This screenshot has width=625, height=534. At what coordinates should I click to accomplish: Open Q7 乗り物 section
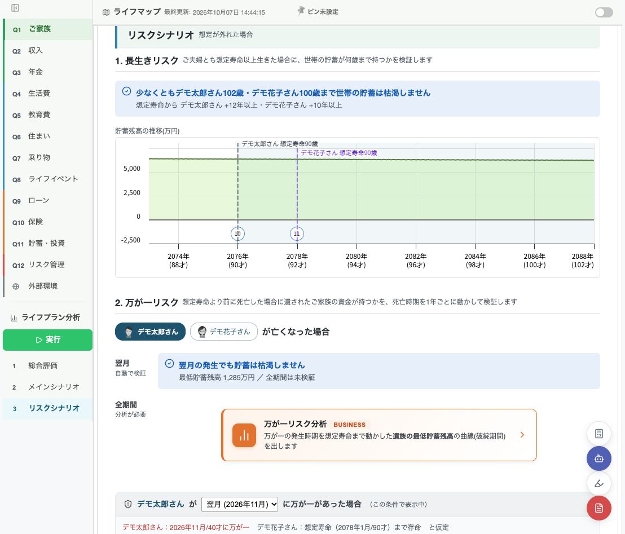(x=48, y=158)
